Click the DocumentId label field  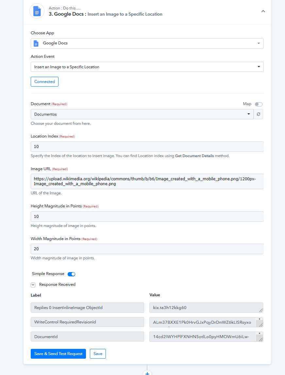pos(87,336)
